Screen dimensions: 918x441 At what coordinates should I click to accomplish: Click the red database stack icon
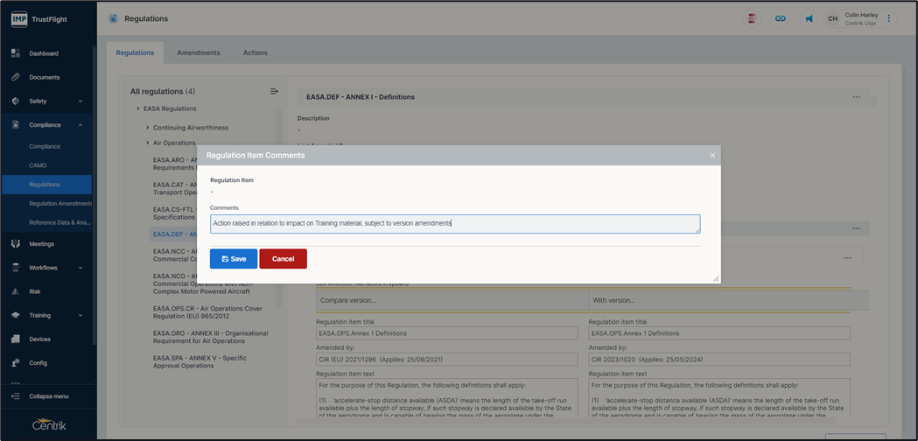coord(752,18)
